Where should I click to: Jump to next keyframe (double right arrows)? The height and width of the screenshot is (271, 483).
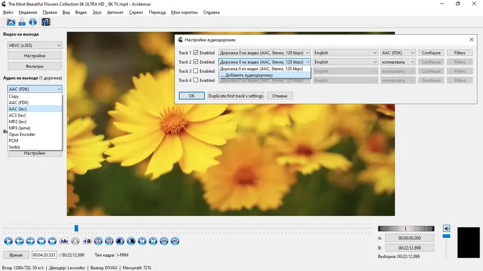(x=52, y=241)
